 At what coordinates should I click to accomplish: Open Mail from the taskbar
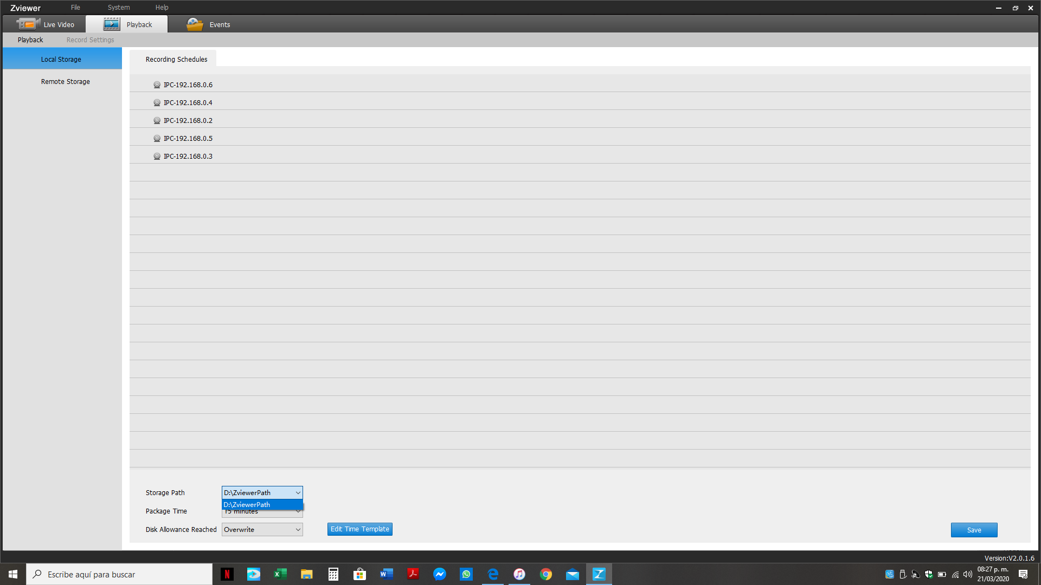(x=573, y=574)
